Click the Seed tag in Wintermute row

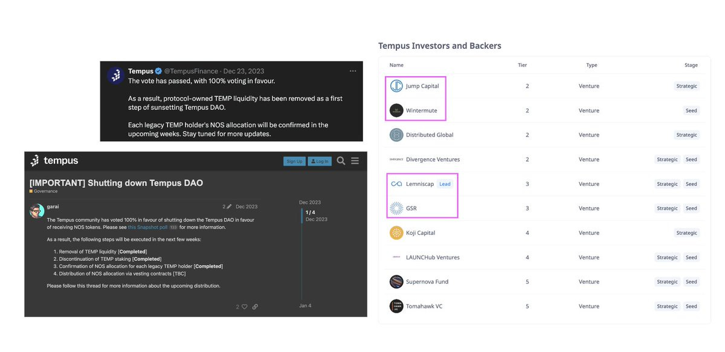691,110
